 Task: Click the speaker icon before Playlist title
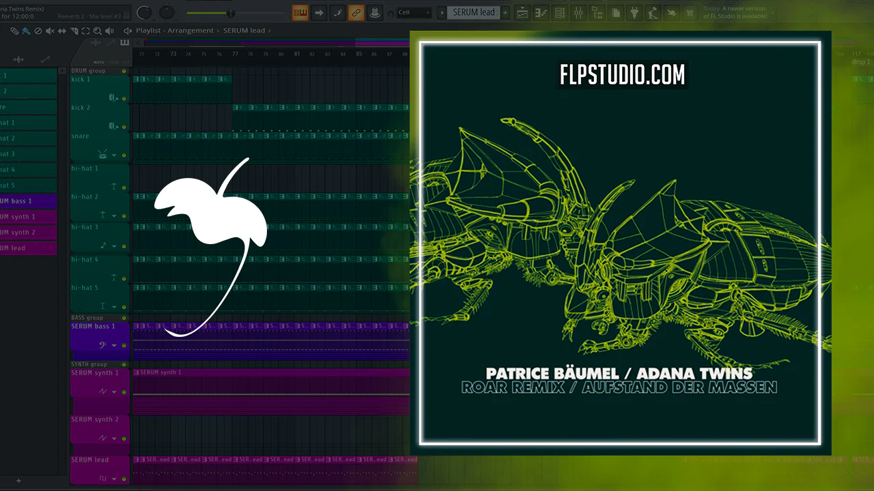click(x=128, y=31)
